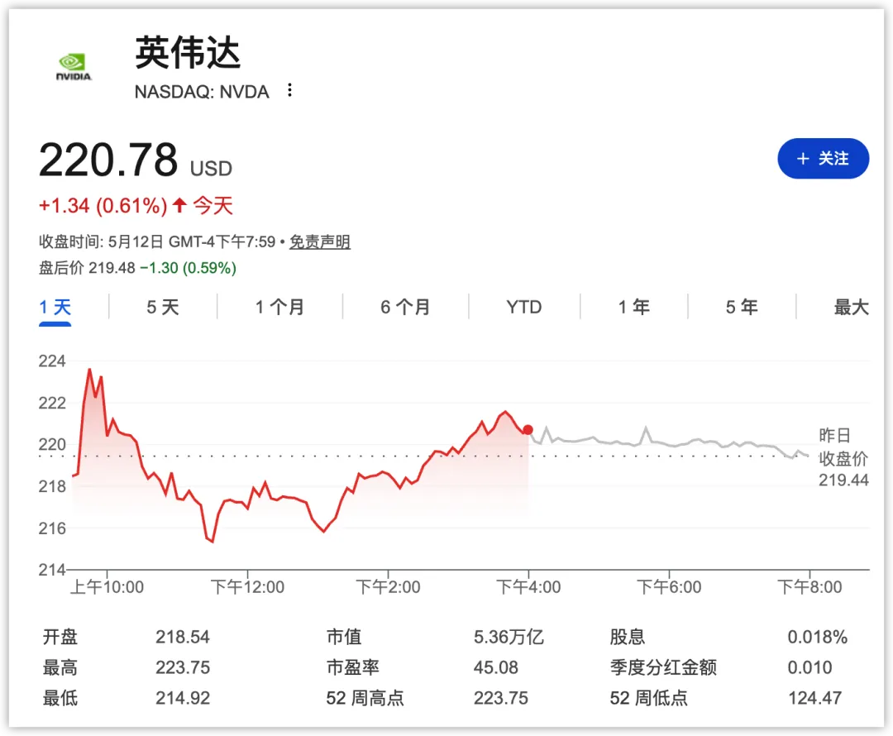Screen dimensions: 893x736
Task: Click the 上午10:00 axis label
Action: click(107, 587)
